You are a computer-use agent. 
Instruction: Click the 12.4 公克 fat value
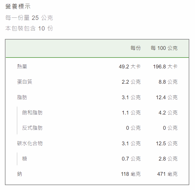point(167,97)
